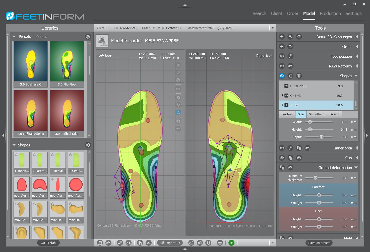Click the Save as preset button
Image resolution: width=370 pixels, height=252 pixels.
click(319, 243)
